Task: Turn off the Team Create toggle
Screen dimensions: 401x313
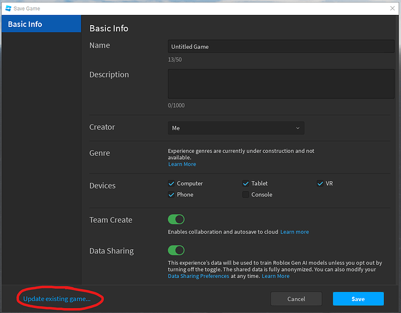Action: pos(176,220)
